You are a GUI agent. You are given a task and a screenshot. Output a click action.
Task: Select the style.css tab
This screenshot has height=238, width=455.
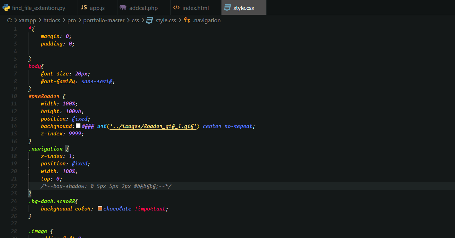244,8
